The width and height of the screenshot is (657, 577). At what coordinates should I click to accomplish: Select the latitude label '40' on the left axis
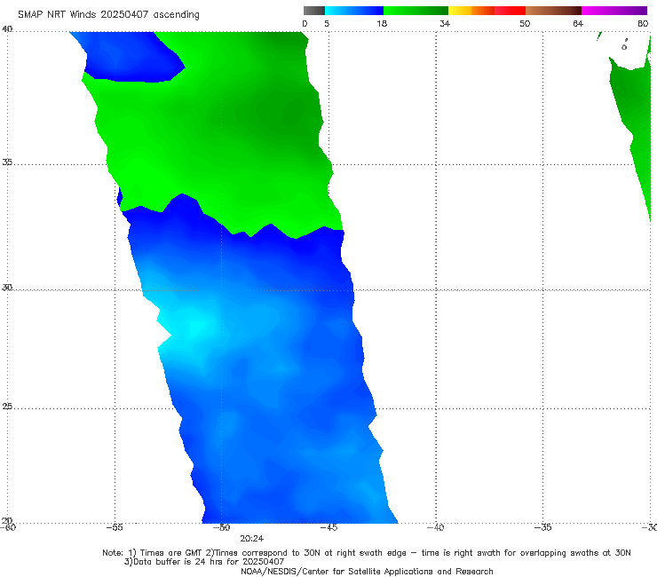pos(7,28)
